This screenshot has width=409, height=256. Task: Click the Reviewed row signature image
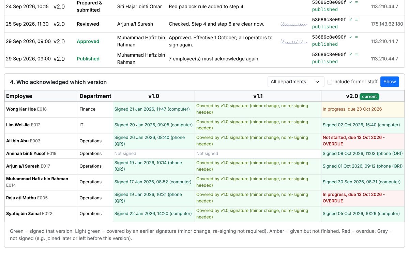[x=293, y=24]
